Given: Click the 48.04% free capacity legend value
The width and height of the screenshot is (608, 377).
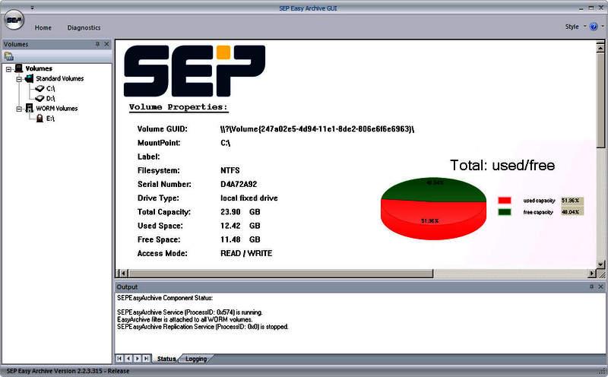Looking at the screenshot, I should click(572, 212).
